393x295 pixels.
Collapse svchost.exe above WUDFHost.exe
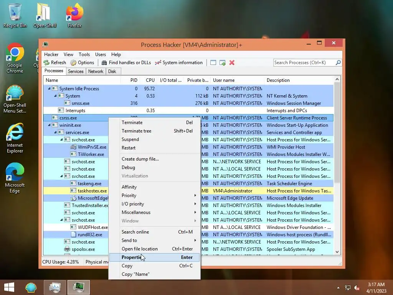(61, 220)
